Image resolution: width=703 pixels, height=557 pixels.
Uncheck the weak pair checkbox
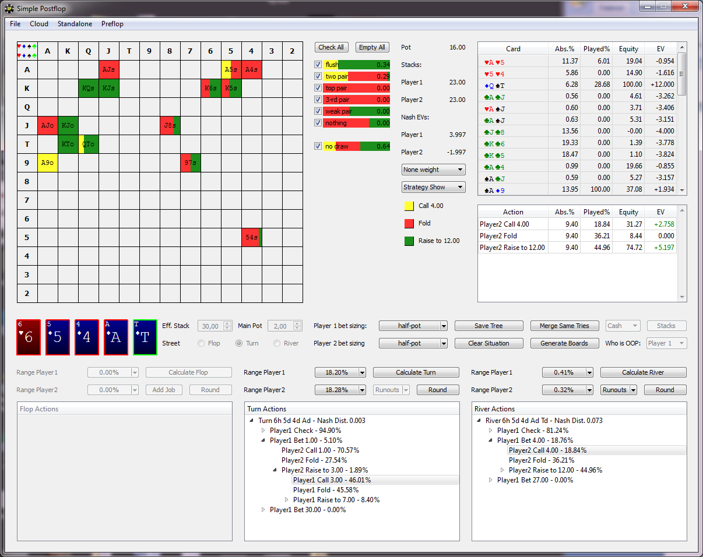click(318, 111)
